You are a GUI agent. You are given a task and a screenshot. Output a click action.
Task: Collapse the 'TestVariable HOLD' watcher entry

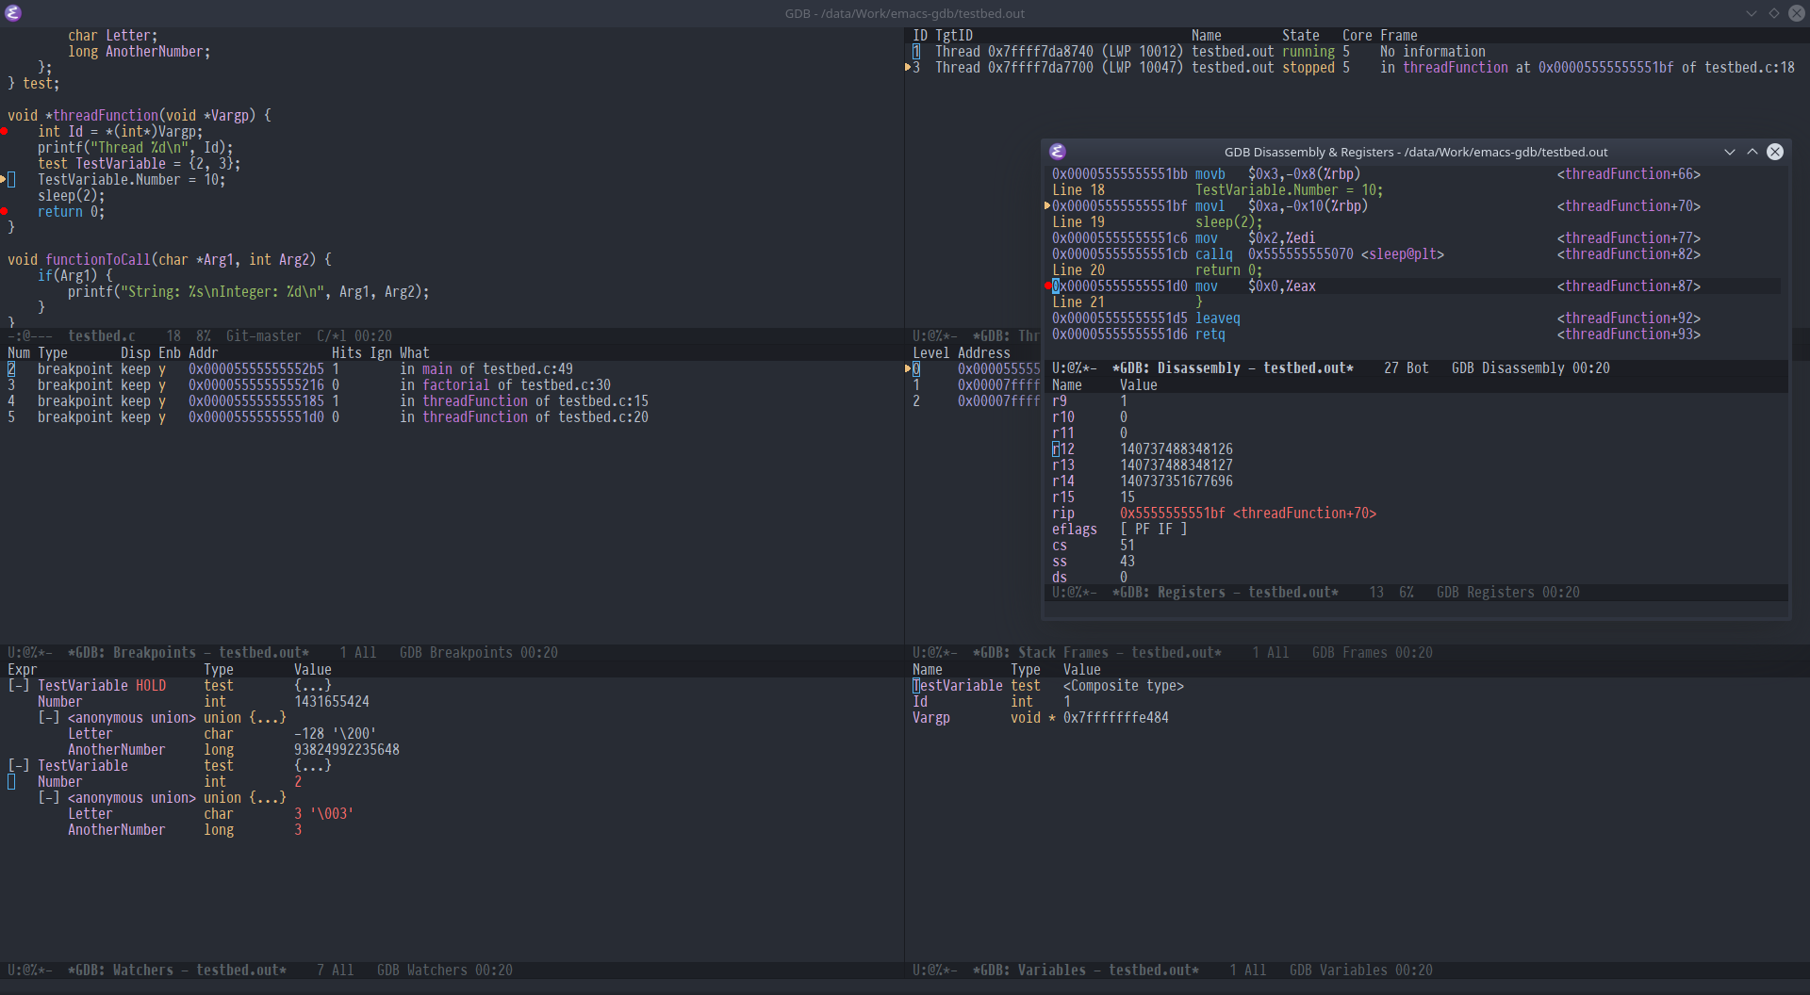click(19, 686)
